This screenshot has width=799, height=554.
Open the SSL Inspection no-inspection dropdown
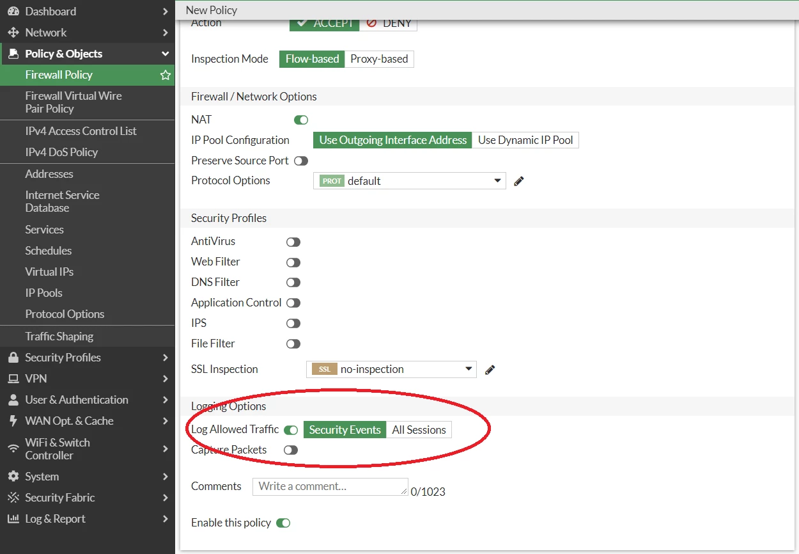[391, 369]
